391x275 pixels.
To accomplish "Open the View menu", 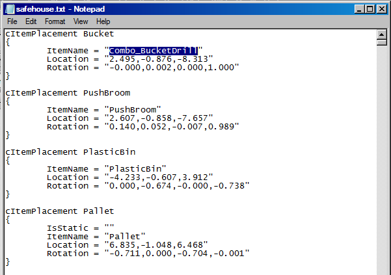I will click(81, 21).
